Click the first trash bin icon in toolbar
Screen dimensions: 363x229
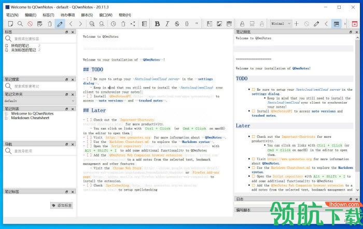(x=50, y=24)
